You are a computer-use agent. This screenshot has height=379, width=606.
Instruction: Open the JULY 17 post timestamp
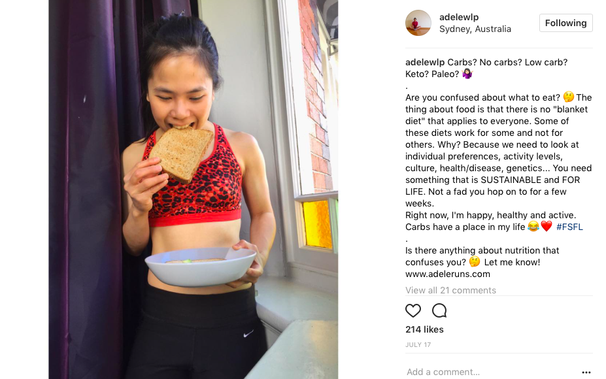(x=418, y=344)
